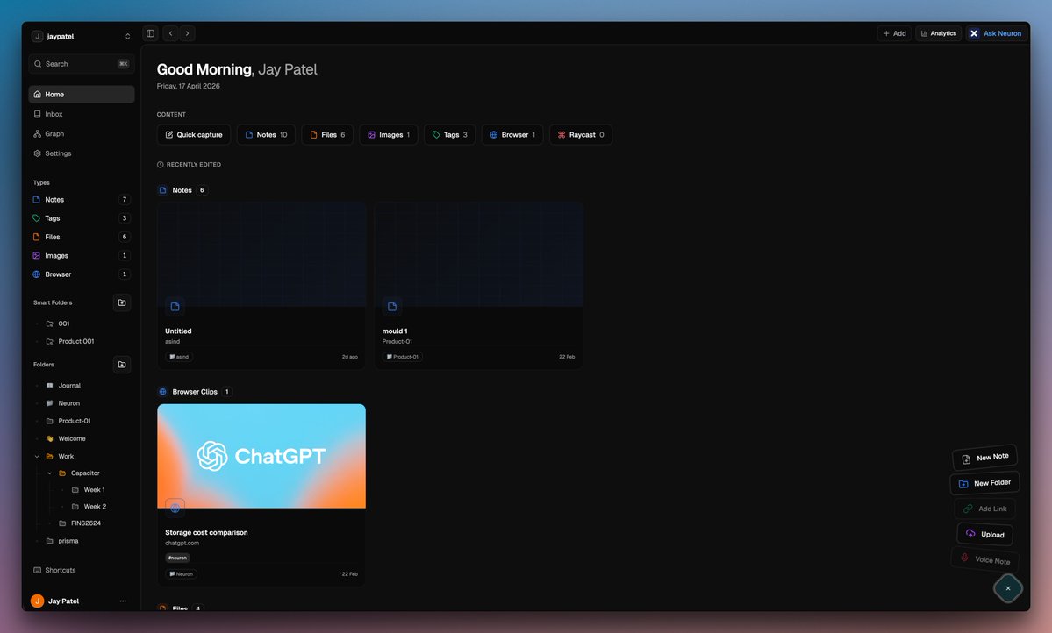This screenshot has height=633, width=1052.
Task: Open the Images 1 content chip
Action: (x=389, y=135)
